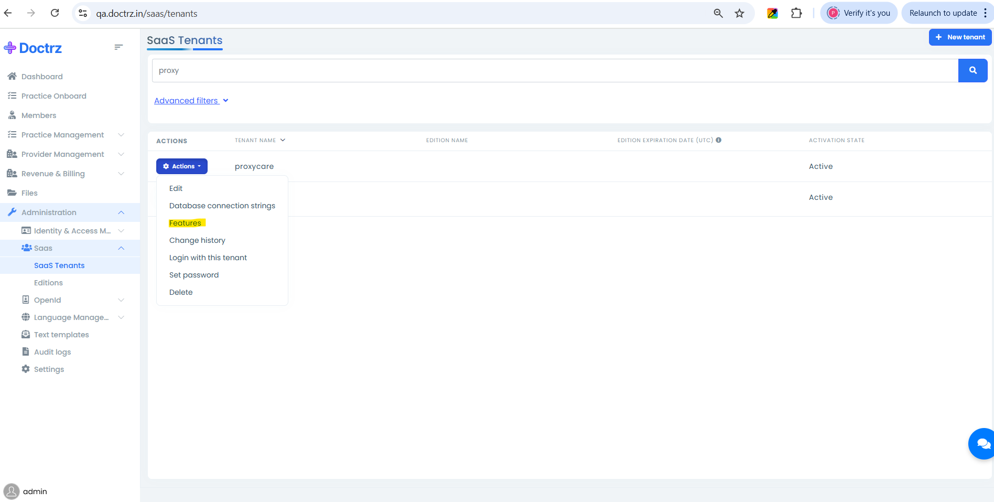Click the blue search magnifier button
Viewport: 994px width, 502px height.
[x=973, y=70]
